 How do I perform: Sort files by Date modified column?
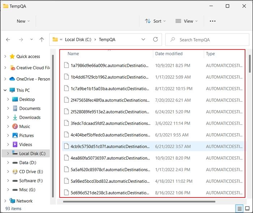coord(169,54)
